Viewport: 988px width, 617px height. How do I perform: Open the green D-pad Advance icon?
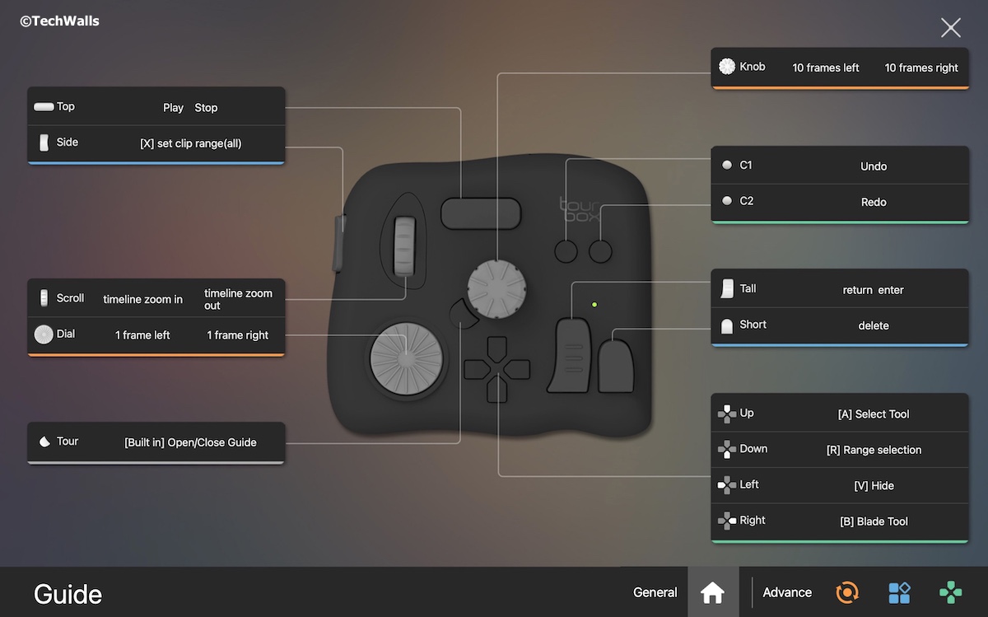pyautogui.click(x=951, y=592)
